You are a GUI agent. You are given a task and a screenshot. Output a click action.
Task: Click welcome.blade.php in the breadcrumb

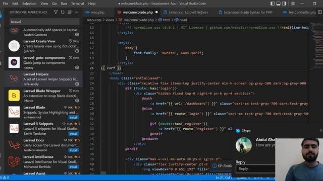click(x=139, y=20)
